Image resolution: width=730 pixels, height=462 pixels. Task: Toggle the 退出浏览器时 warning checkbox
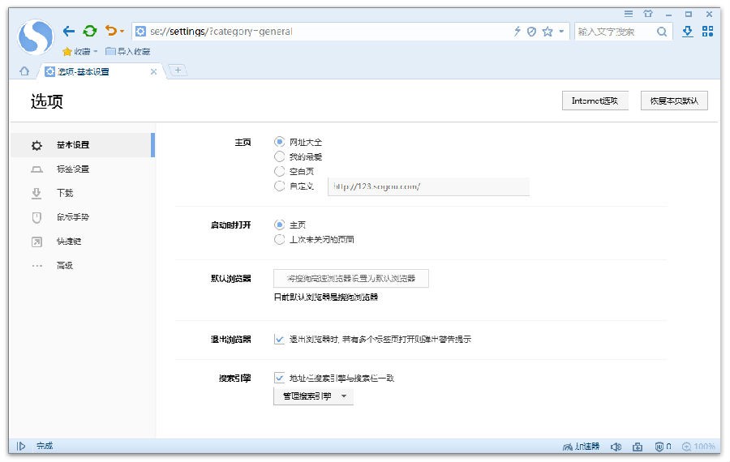click(280, 340)
